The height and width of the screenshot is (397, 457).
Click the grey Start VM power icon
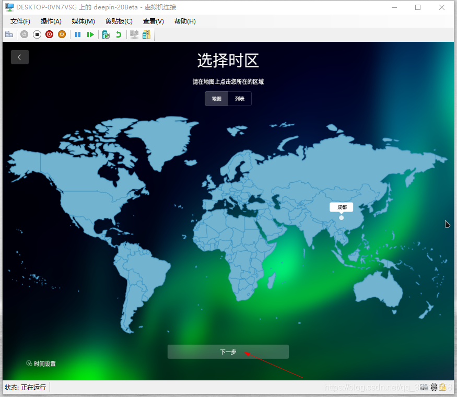[24, 34]
